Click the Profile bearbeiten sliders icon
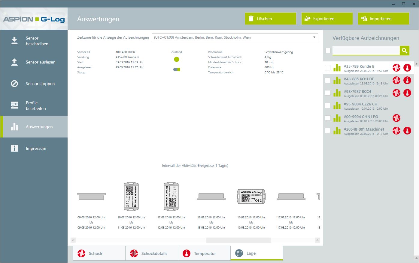 pyautogui.click(x=14, y=105)
